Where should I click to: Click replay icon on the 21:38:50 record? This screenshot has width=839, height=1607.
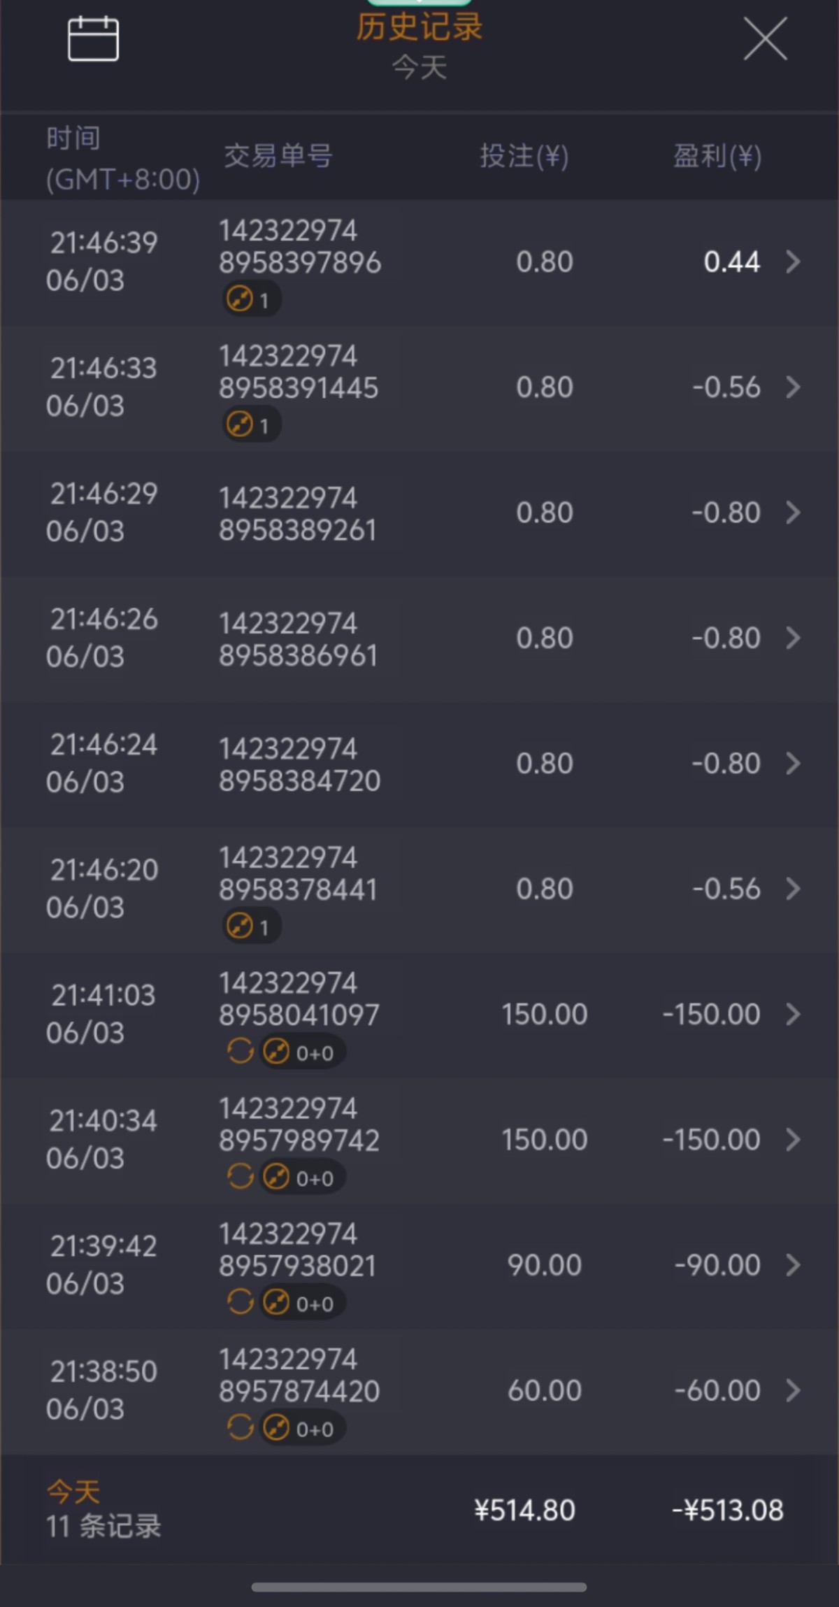[x=240, y=1427]
